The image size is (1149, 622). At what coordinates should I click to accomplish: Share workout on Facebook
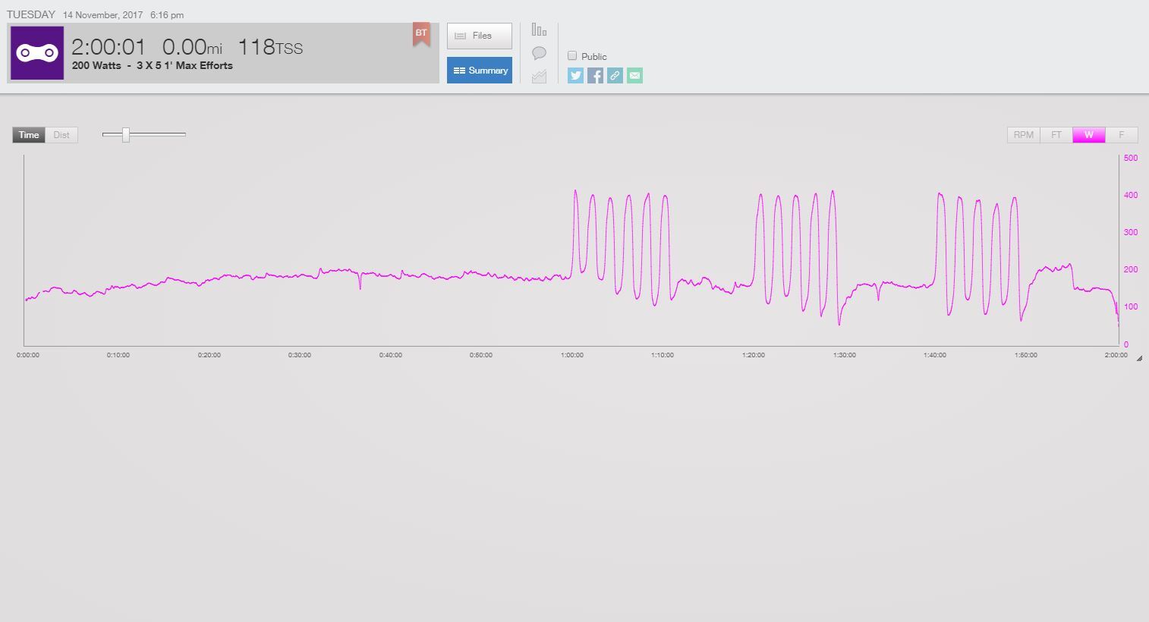point(595,75)
